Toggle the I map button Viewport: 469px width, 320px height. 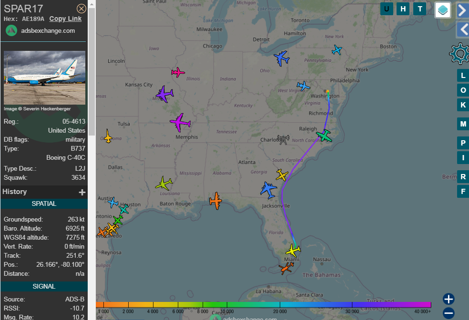click(463, 157)
